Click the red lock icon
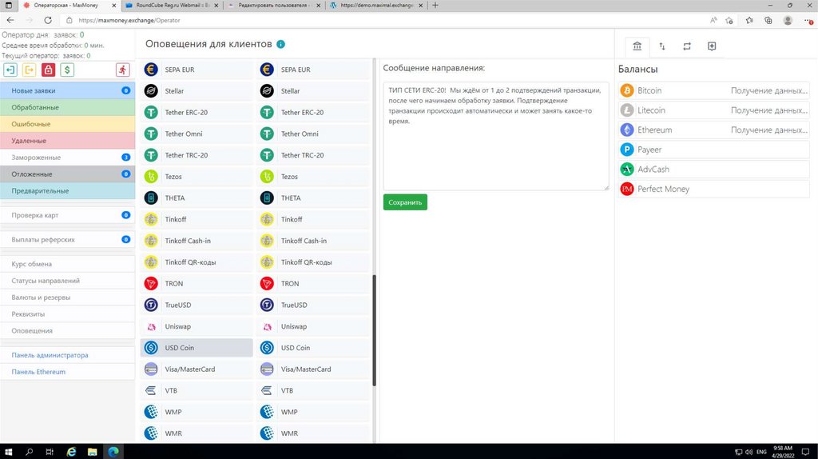818x459 pixels. (48, 70)
